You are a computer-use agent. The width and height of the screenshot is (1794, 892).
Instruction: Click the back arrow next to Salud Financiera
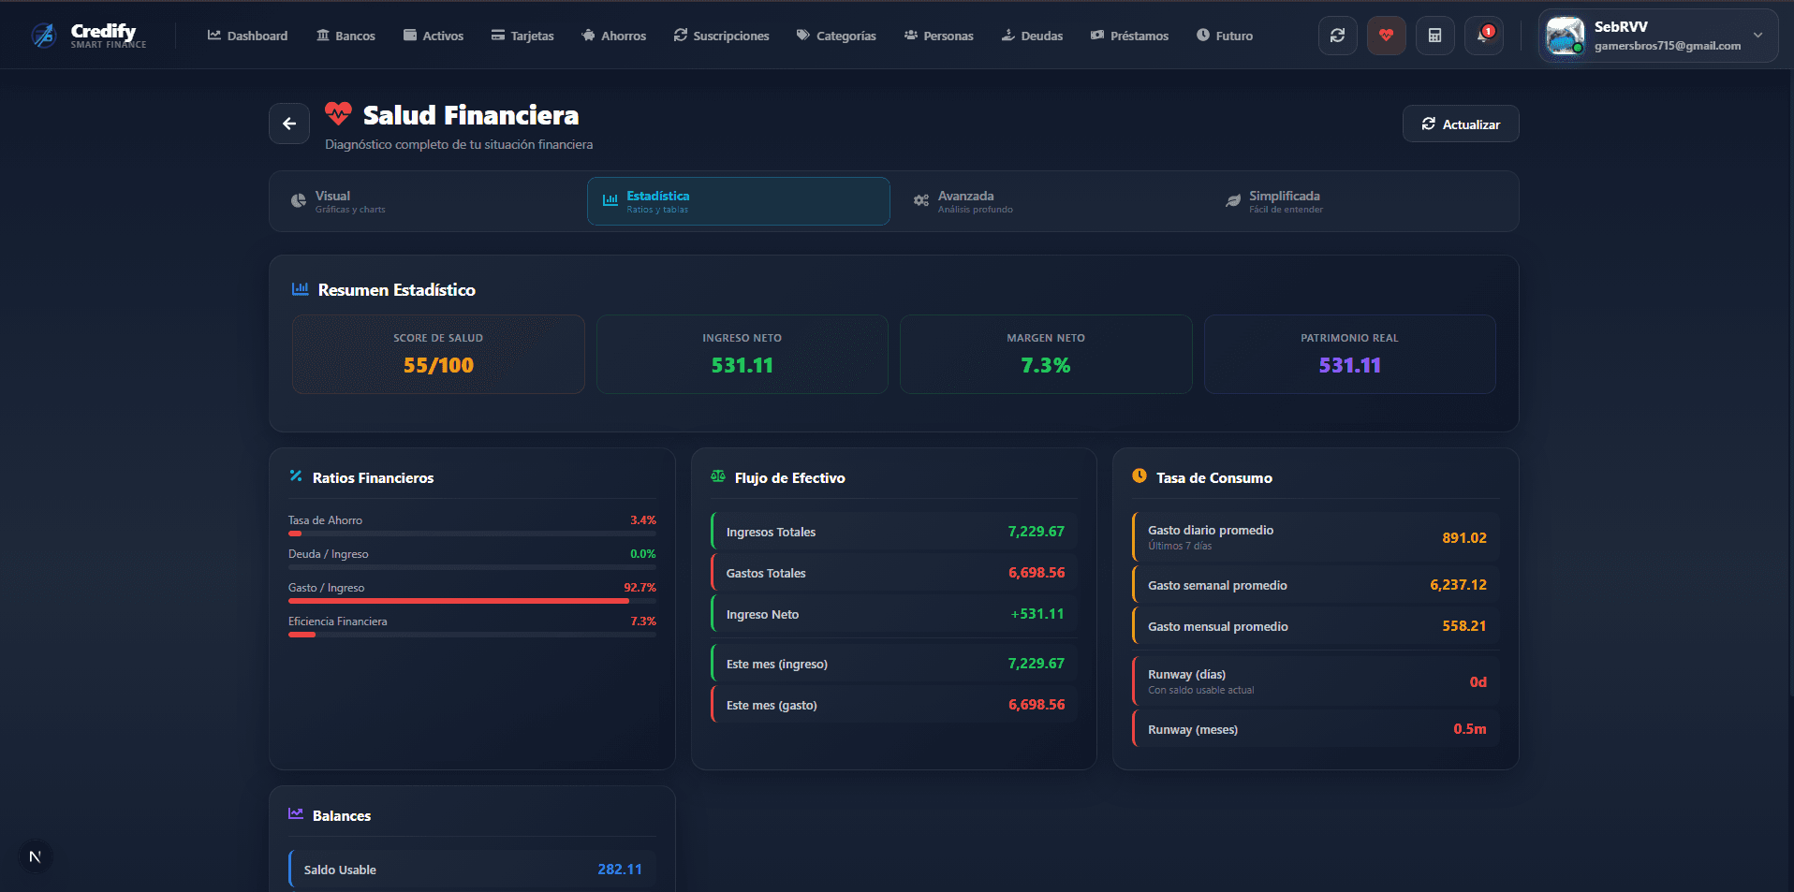coord(288,123)
